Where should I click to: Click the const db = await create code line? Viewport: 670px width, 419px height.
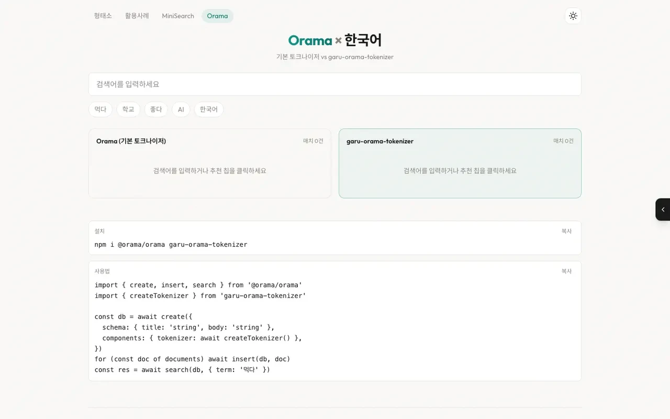coord(143,317)
